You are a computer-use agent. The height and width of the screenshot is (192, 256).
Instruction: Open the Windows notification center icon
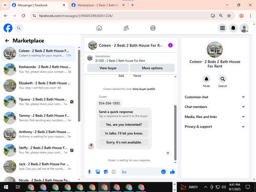point(247,187)
